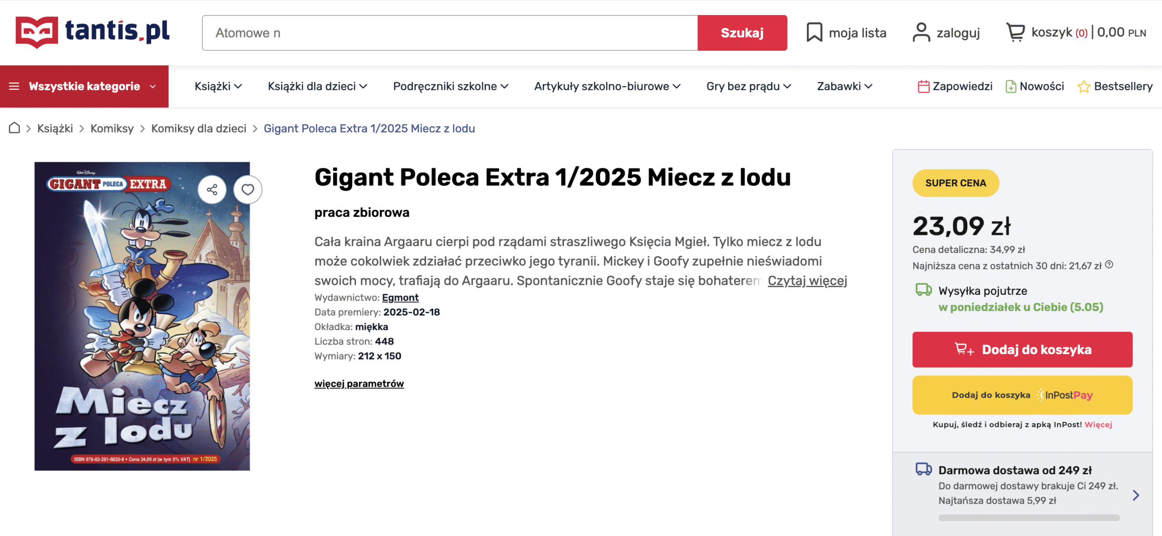
Task: Click the green delivery truck icon
Action: click(x=924, y=290)
